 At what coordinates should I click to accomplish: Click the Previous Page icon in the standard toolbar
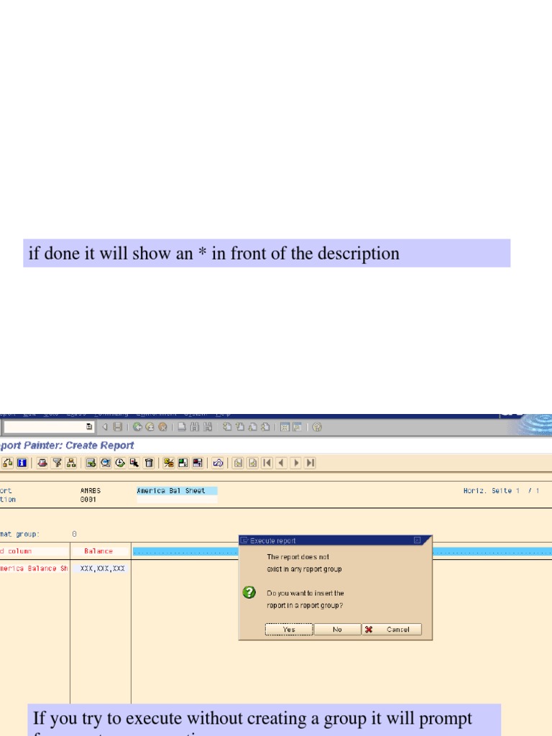239,427
